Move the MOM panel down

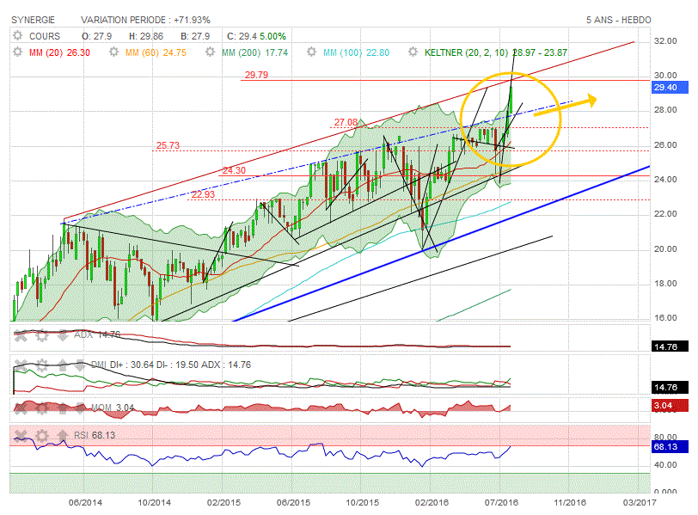(x=80, y=408)
